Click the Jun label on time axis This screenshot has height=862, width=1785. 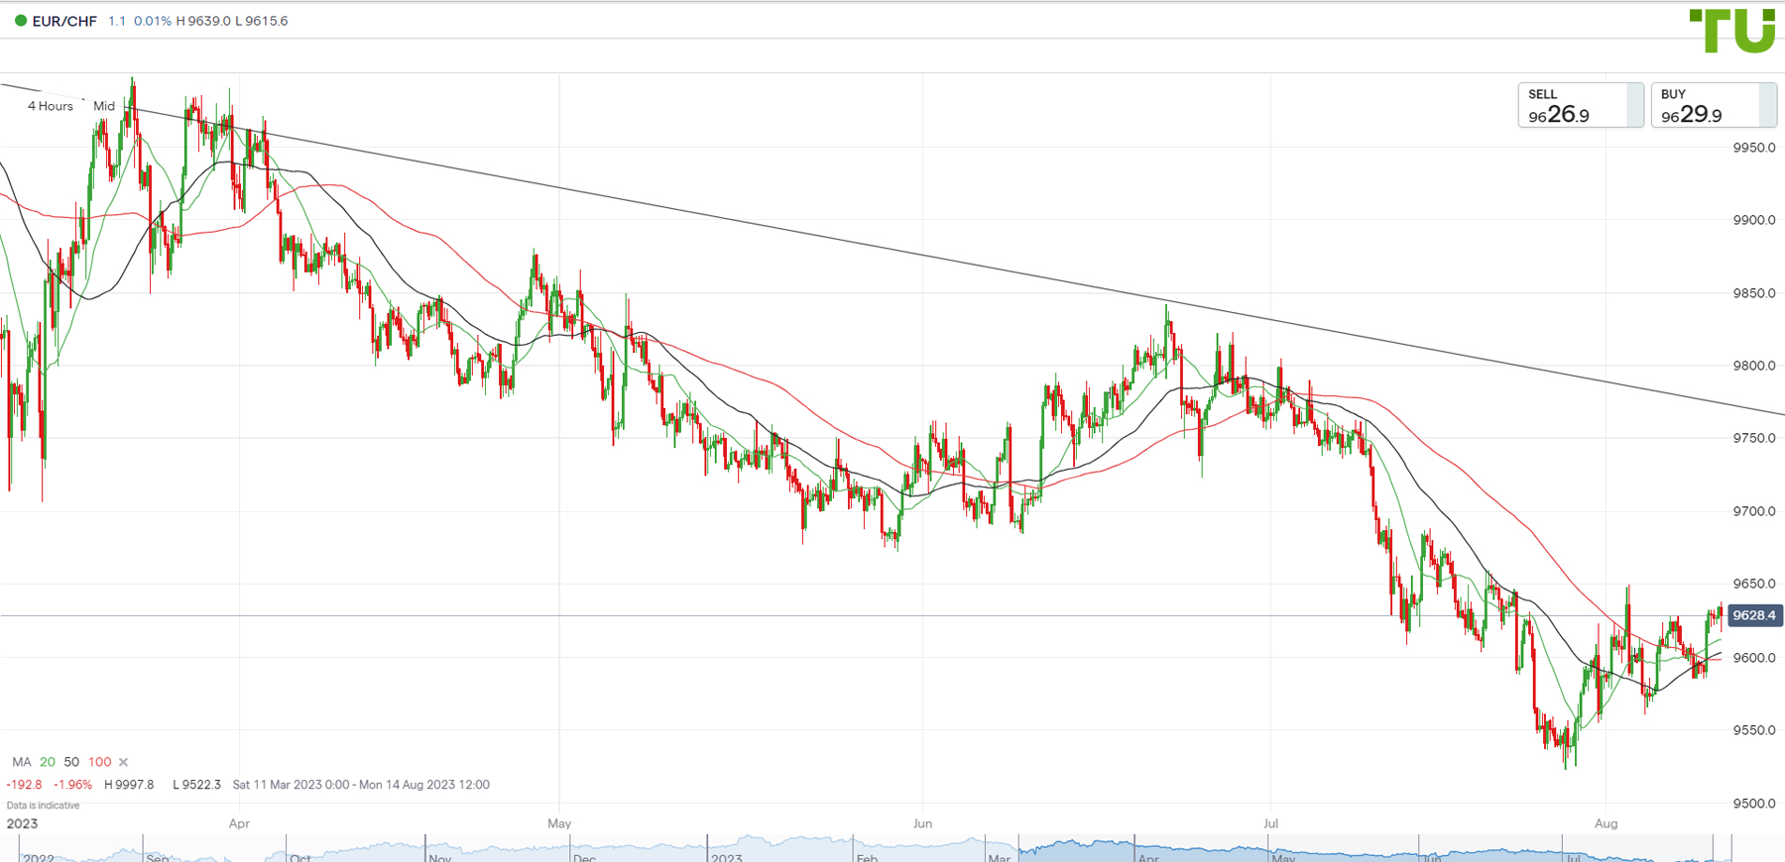pos(922,823)
